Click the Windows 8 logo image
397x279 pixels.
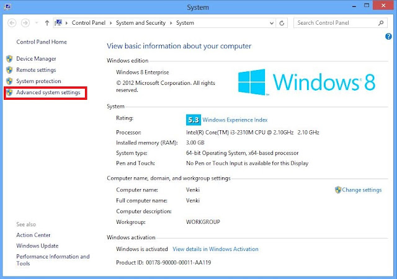[x=307, y=82]
